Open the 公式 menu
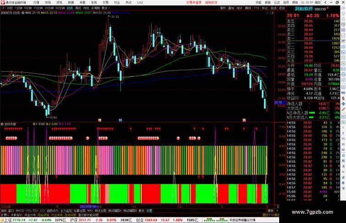346x223 pixels. (277, 2)
